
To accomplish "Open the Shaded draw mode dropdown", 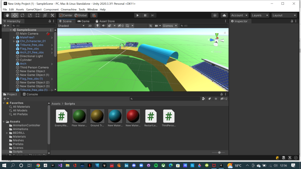I will 71,26.
